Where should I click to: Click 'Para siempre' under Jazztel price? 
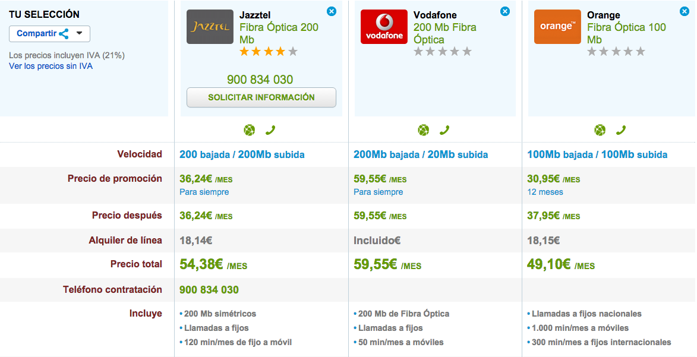[x=204, y=192]
